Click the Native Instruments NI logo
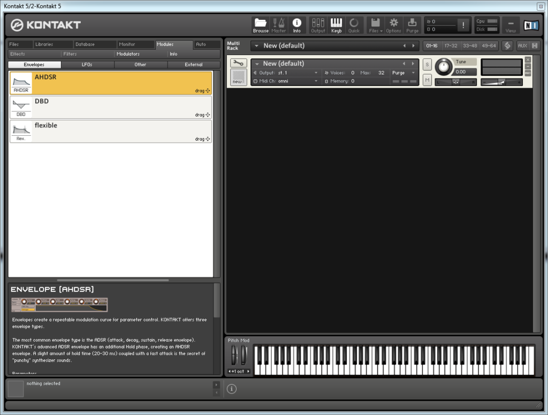The width and height of the screenshot is (548, 415). point(530,25)
